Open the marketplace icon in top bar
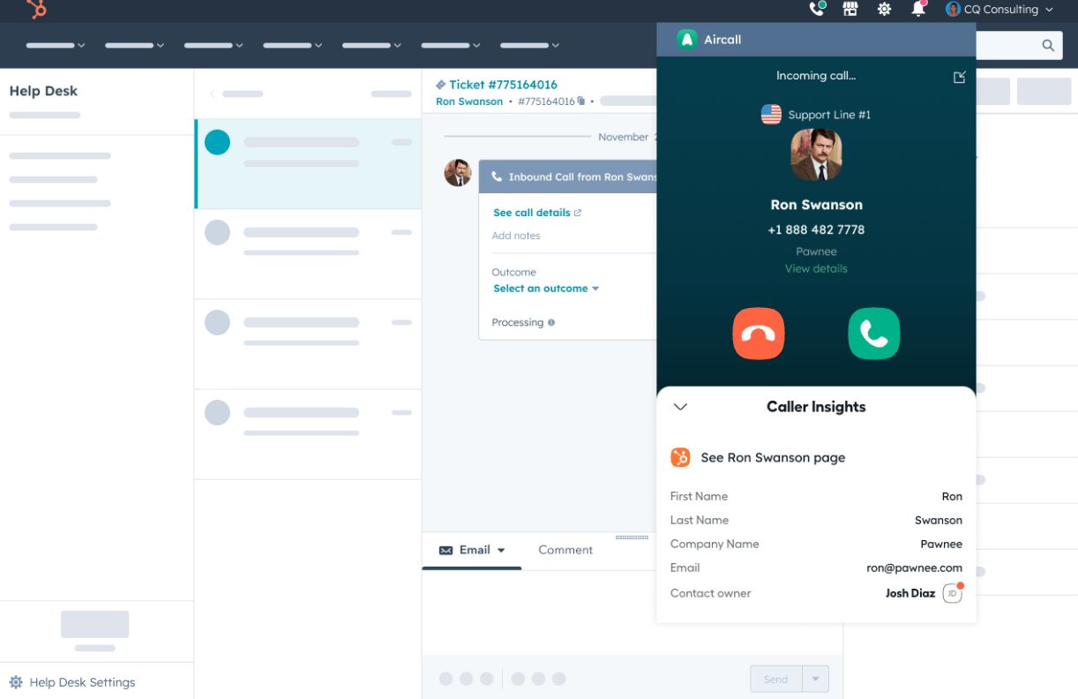This screenshot has height=699, width=1078. point(850,9)
